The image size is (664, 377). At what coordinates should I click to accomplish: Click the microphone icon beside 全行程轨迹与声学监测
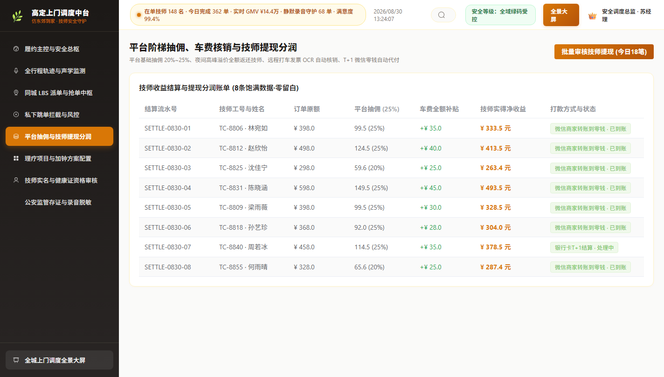[x=16, y=71]
